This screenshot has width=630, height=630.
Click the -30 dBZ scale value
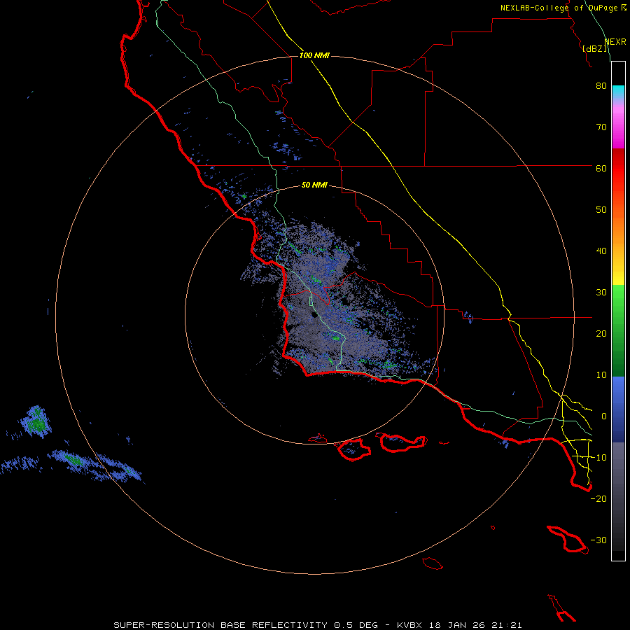pos(598,540)
